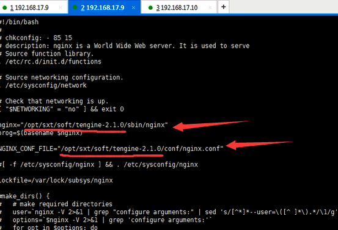This screenshot has height=230, width=338.
Task: Click 'Check that networking is up.' comment
Action: tap(54, 101)
